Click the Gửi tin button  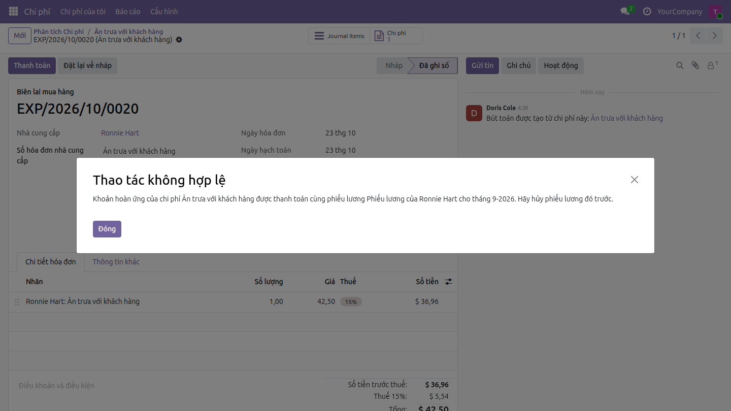(482, 65)
